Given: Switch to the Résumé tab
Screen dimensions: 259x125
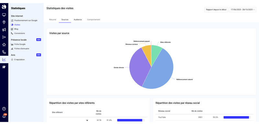Looking at the screenshot, I should coord(52,20).
